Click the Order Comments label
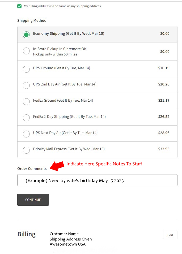182x254 pixels. (x=32, y=169)
